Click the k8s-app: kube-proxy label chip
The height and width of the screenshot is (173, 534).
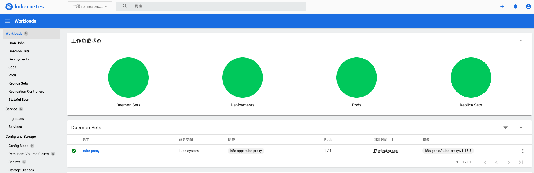246,151
